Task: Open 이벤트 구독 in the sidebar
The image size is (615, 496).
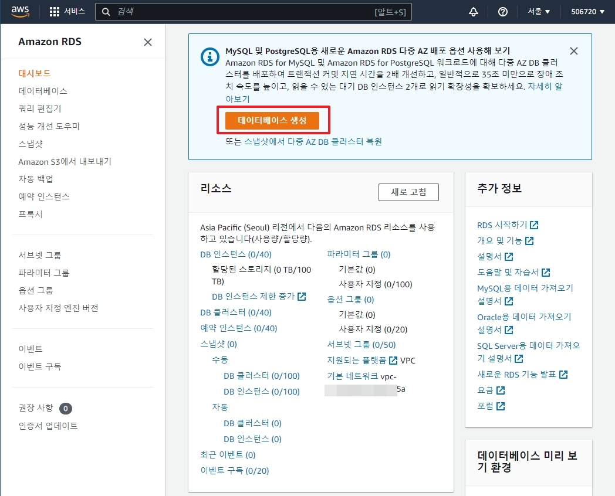Action: click(40, 366)
